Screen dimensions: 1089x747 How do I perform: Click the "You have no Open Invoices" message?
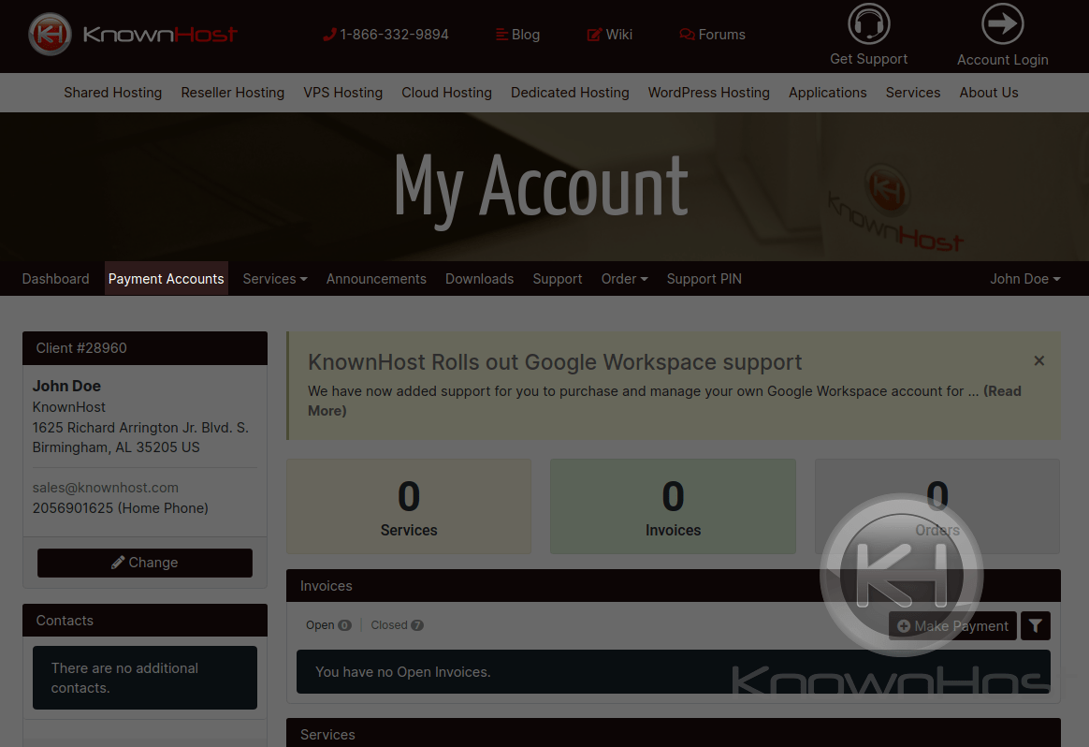pos(674,672)
